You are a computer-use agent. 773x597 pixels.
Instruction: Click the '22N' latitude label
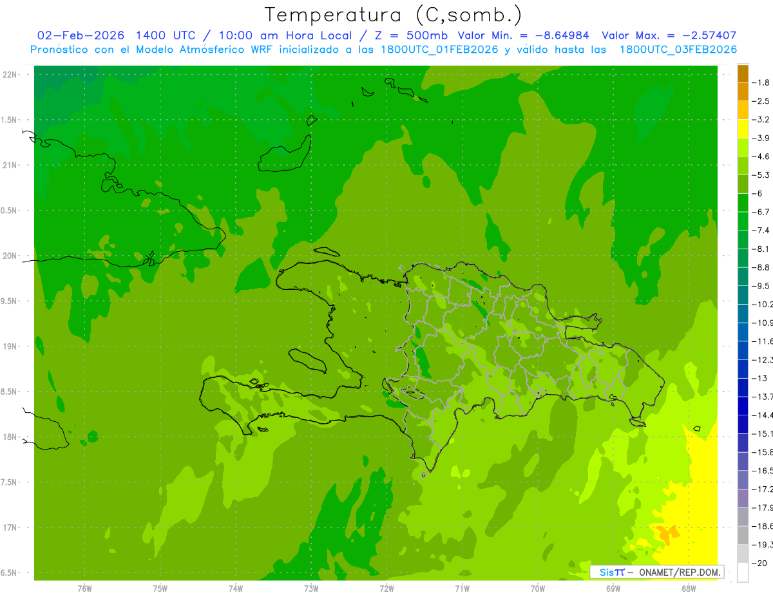click(10, 75)
